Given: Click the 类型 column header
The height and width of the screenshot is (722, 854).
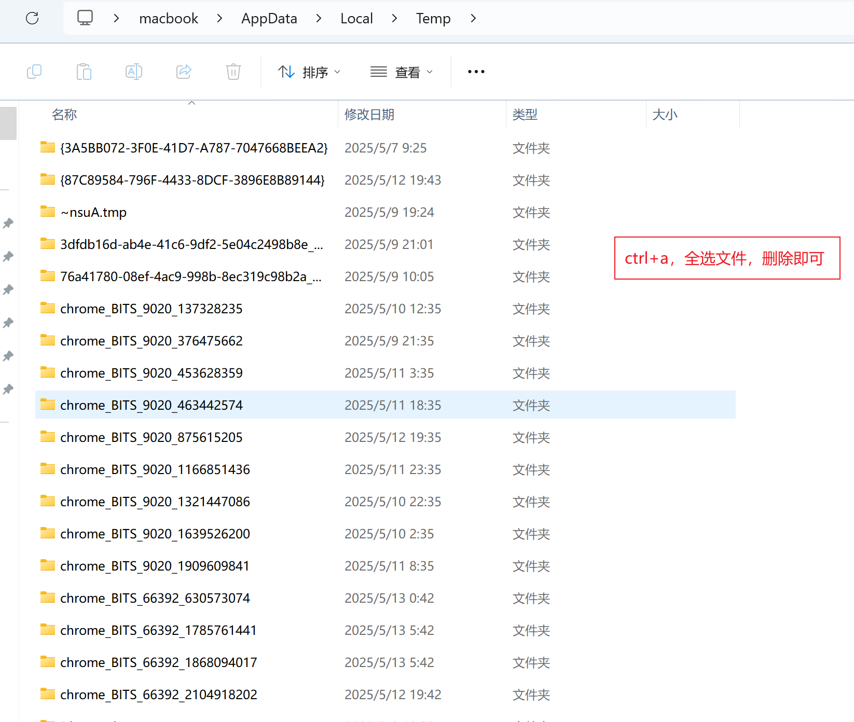Looking at the screenshot, I should 525,115.
